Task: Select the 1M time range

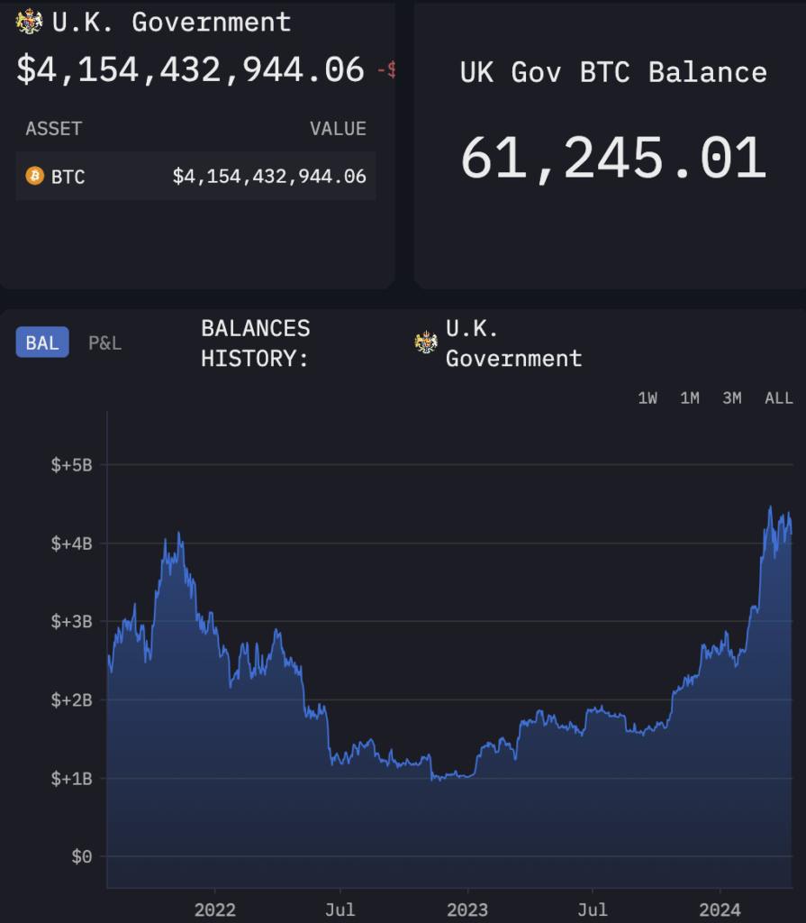Action: (x=690, y=398)
